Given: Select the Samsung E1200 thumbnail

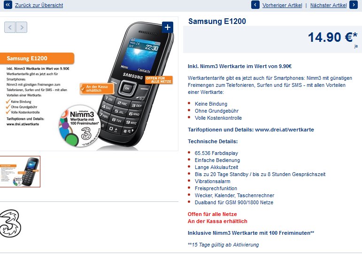Looking at the screenshot, I should (20, 171).
